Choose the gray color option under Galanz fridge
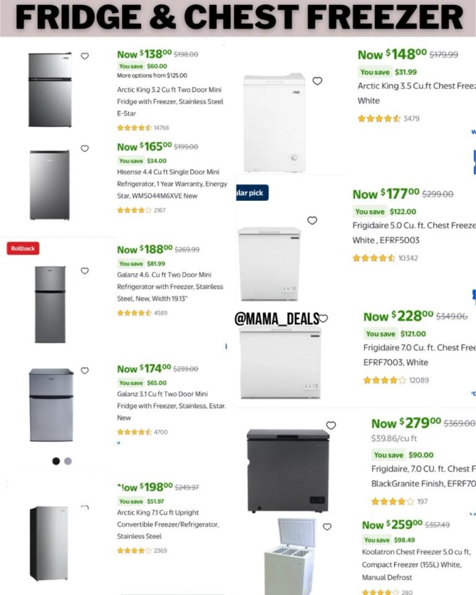476x595 pixels. point(68,461)
